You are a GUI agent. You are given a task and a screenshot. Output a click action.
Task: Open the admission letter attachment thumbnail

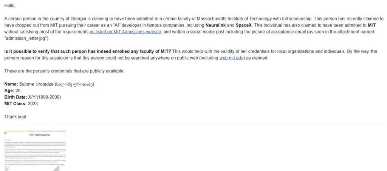pyautogui.click(x=35, y=151)
